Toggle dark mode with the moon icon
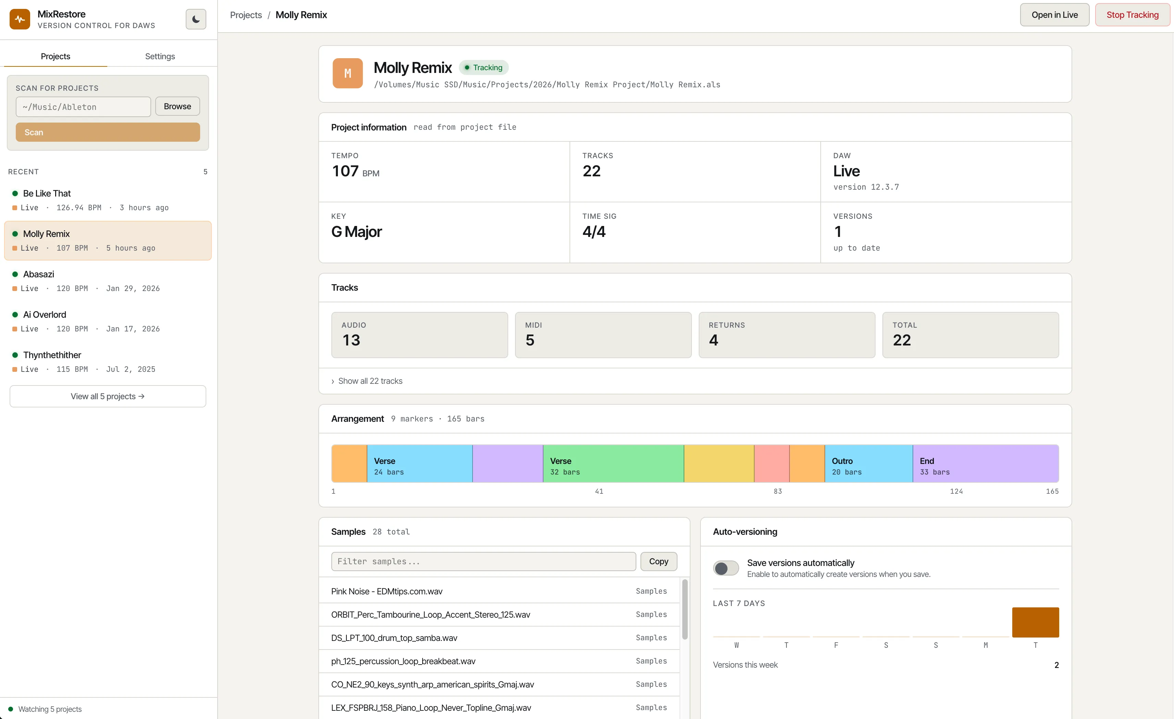This screenshot has width=1174, height=719. click(x=196, y=19)
